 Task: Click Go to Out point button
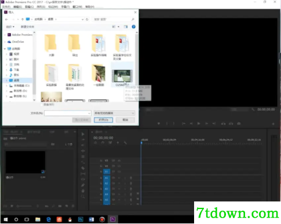pos(214,123)
